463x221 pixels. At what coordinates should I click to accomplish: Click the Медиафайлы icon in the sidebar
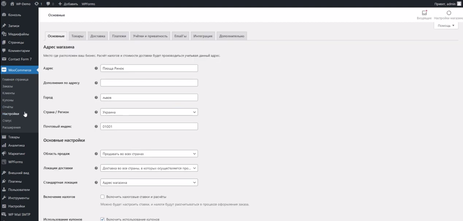4,34
